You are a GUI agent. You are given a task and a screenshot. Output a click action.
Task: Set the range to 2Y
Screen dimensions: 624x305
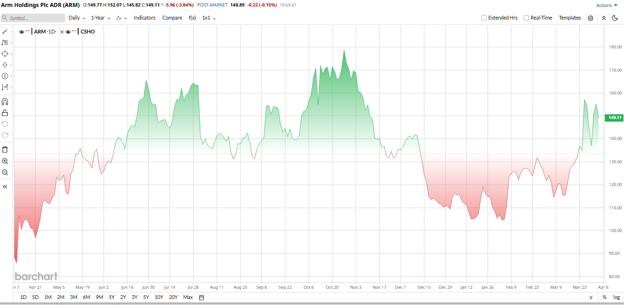123,298
